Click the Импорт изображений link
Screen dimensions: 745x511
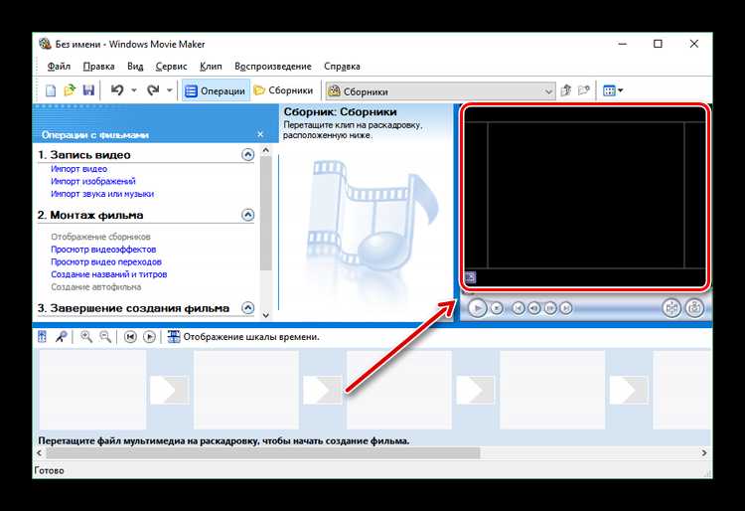[x=93, y=181]
